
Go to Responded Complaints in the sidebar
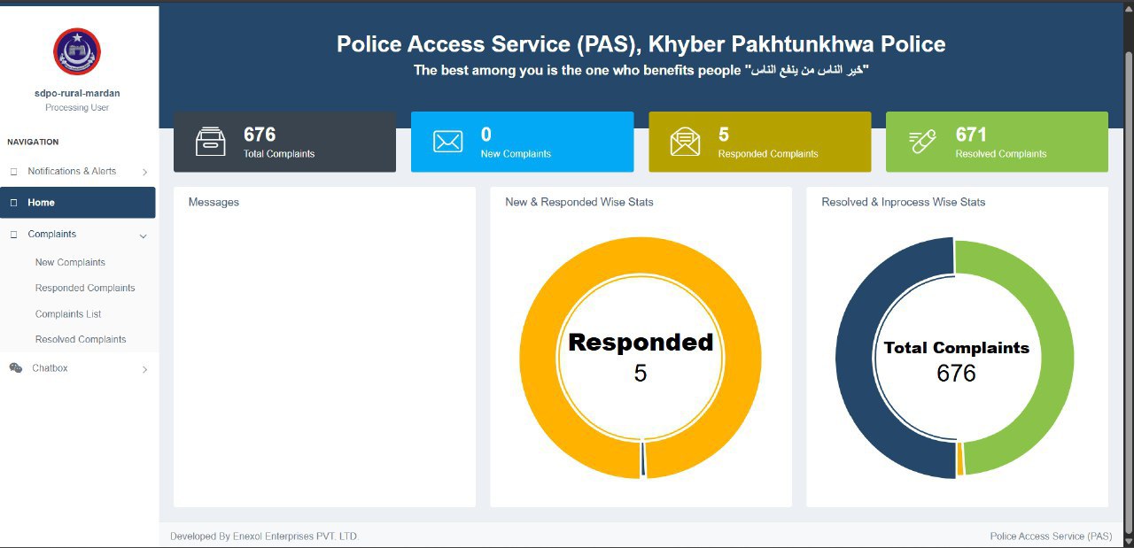pos(85,288)
